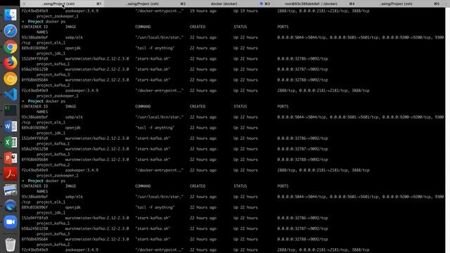Switch to the docker (docker) tab ⌘3

coord(230,4)
